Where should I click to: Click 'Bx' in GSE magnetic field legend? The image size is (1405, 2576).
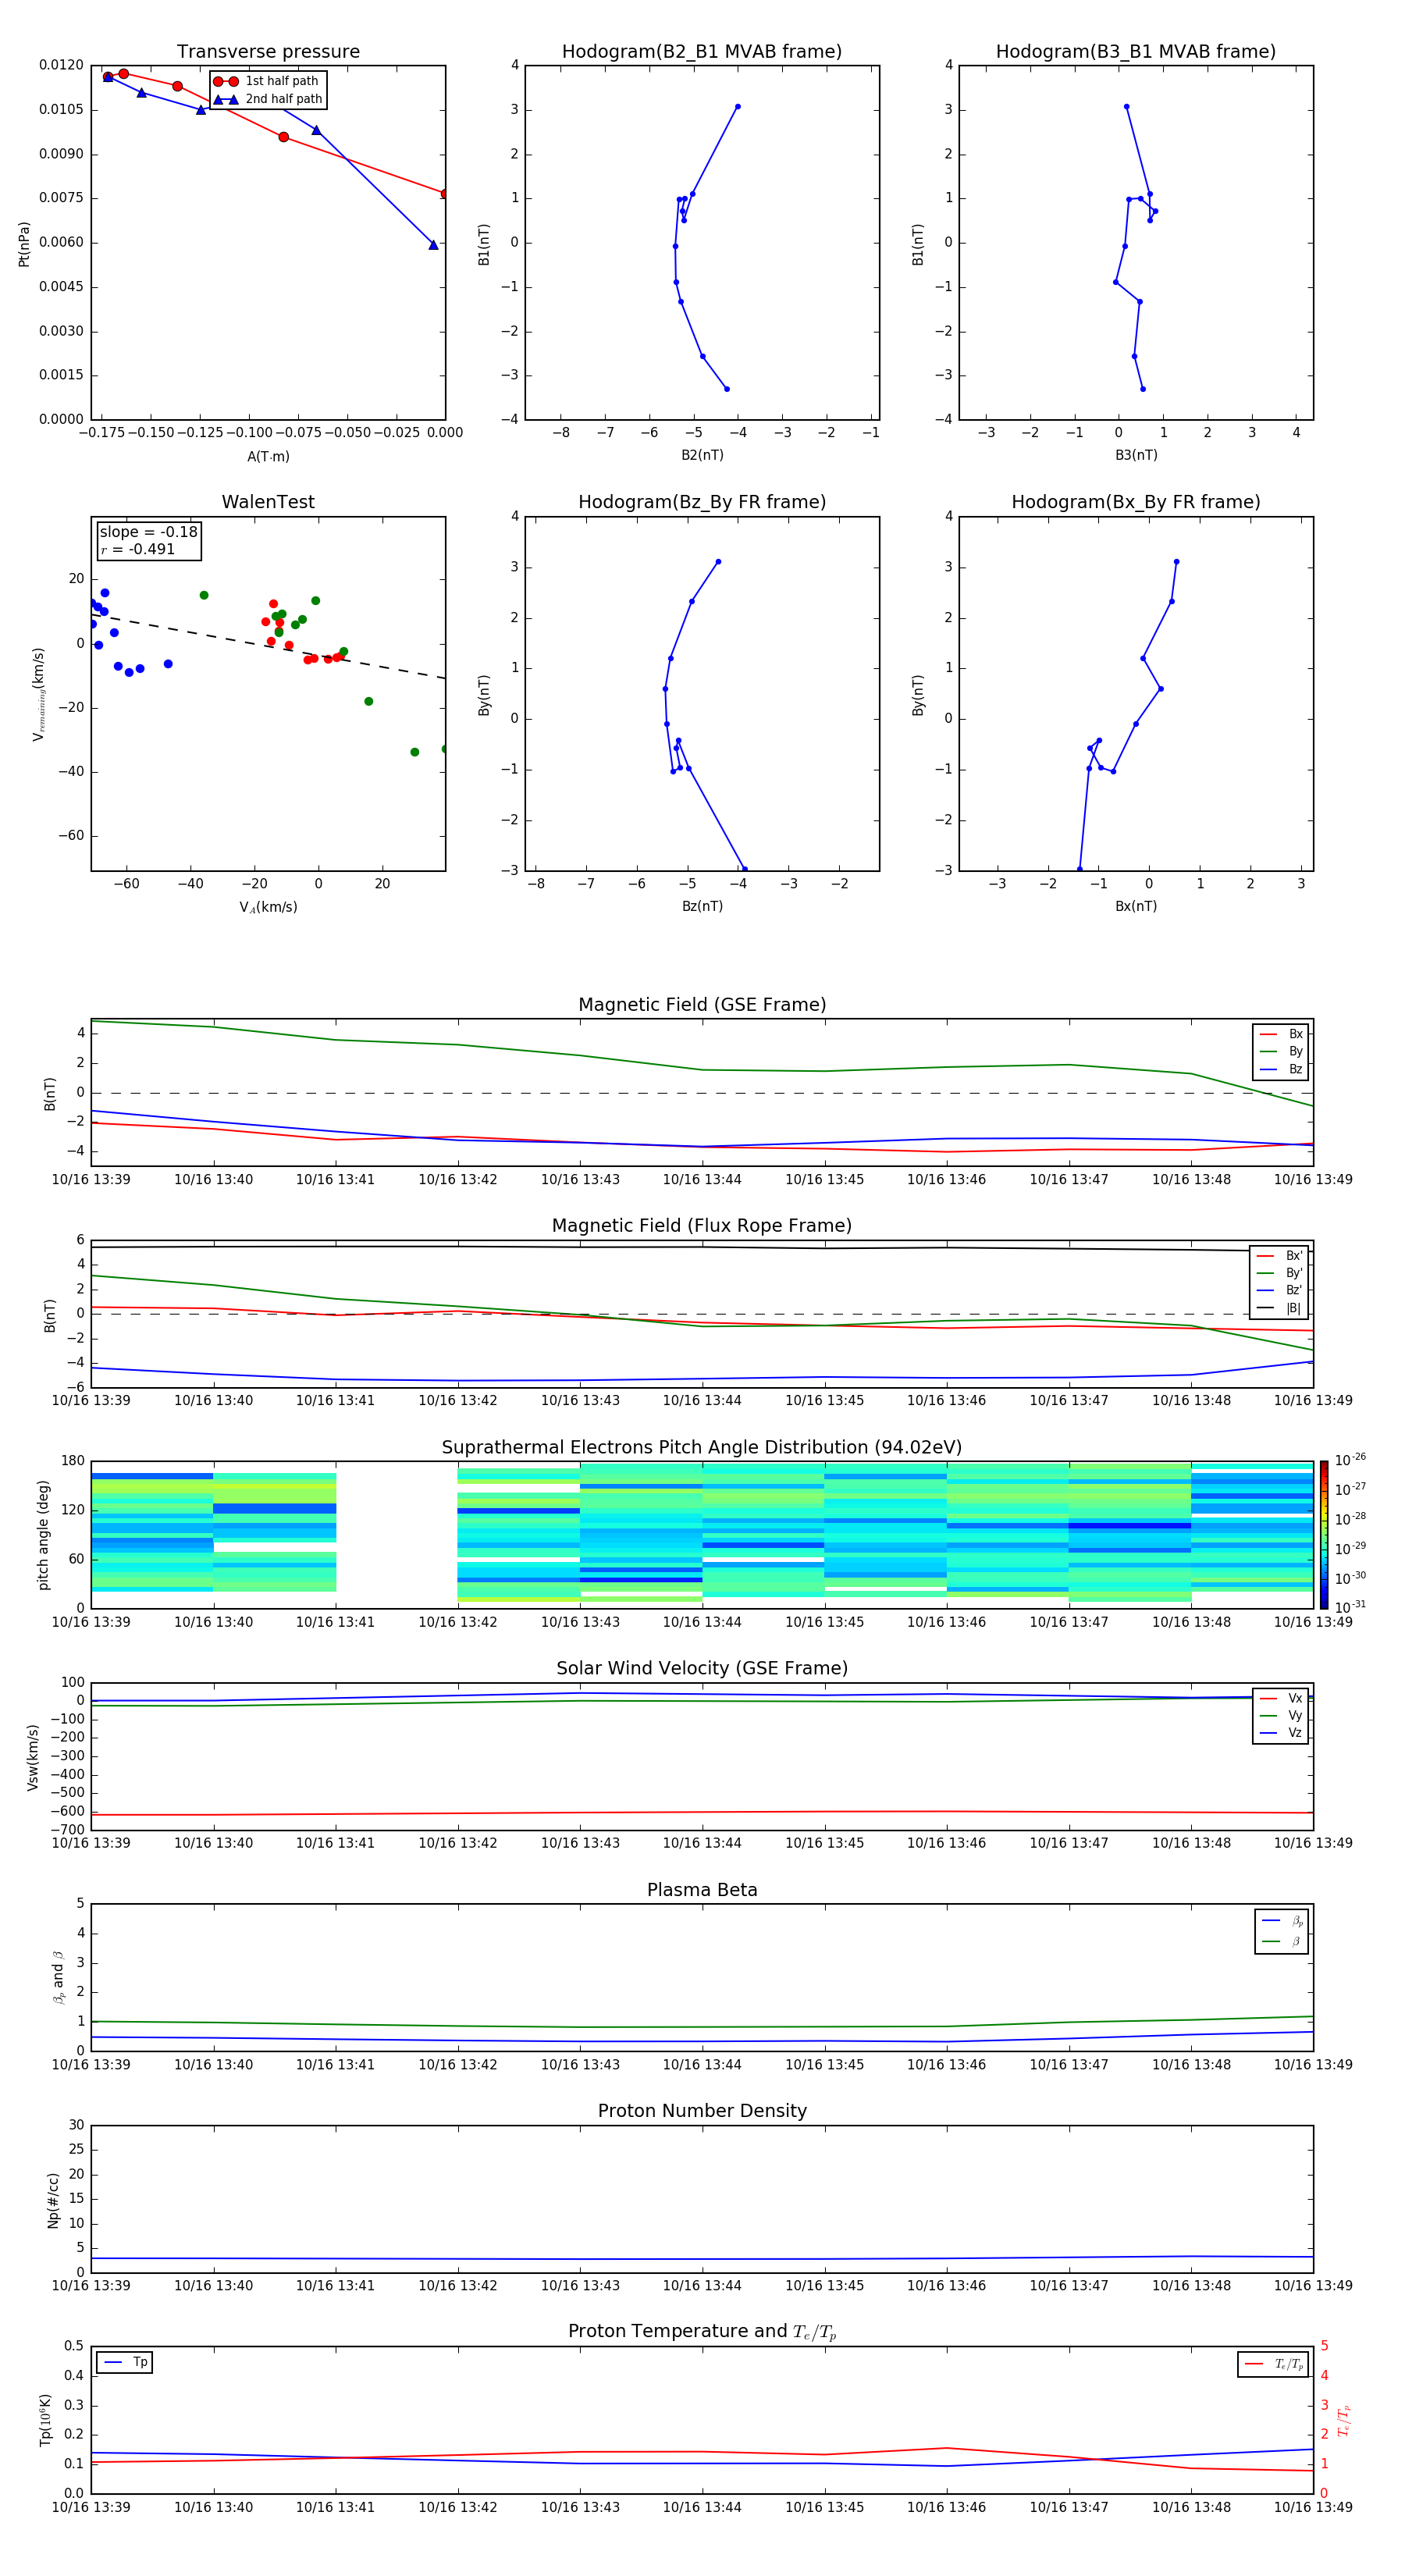click(1281, 1034)
